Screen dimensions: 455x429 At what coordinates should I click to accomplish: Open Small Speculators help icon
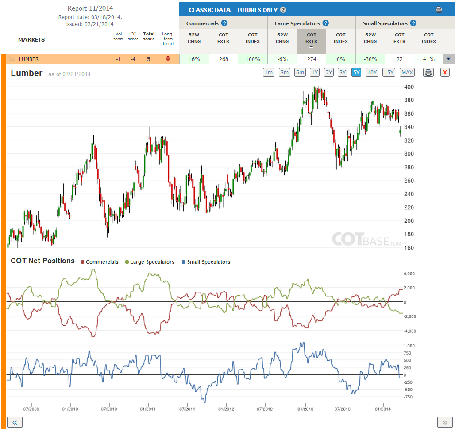(x=413, y=23)
